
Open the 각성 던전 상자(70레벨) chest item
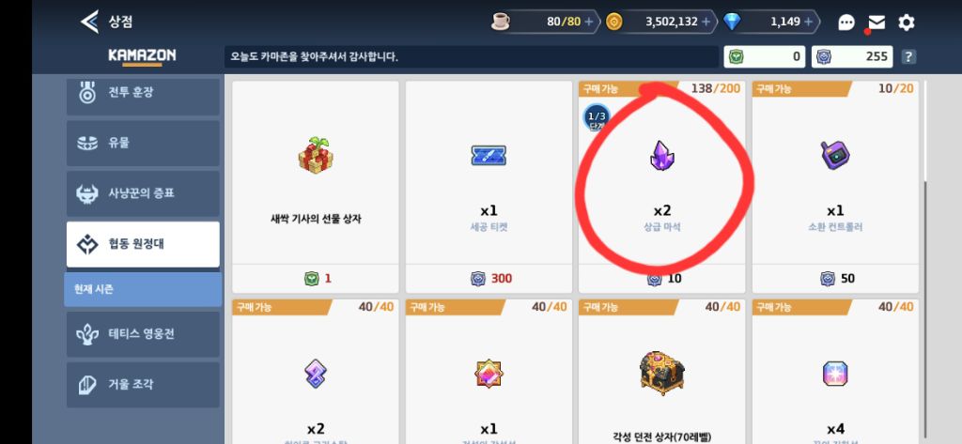point(662,373)
